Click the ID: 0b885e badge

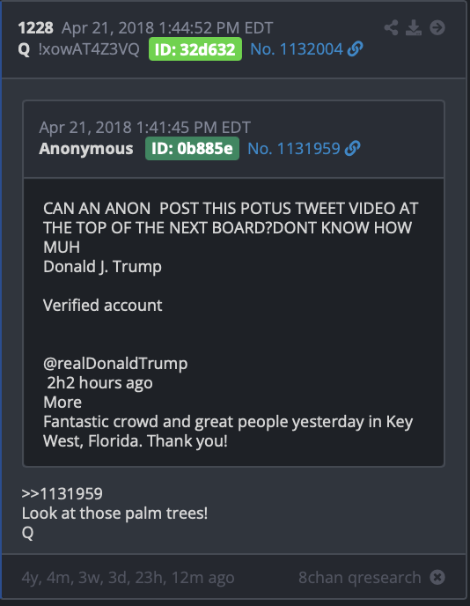pyautogui.click(x=193, y=148)
